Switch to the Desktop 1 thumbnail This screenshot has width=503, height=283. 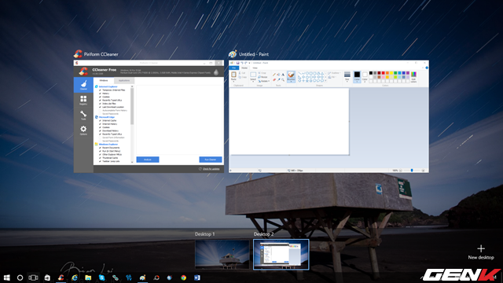[222, 255]
